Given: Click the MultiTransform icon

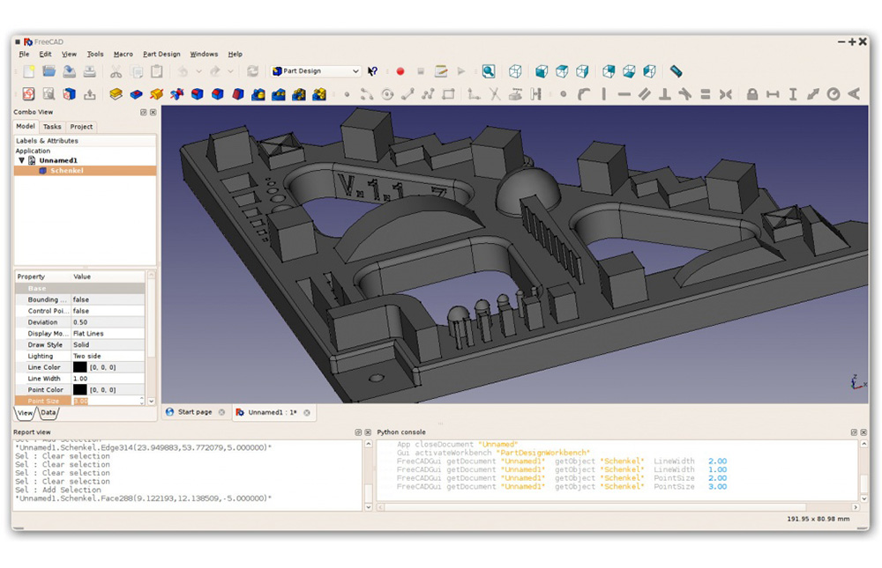Looking at the screenshot, I should click(319, 94).
